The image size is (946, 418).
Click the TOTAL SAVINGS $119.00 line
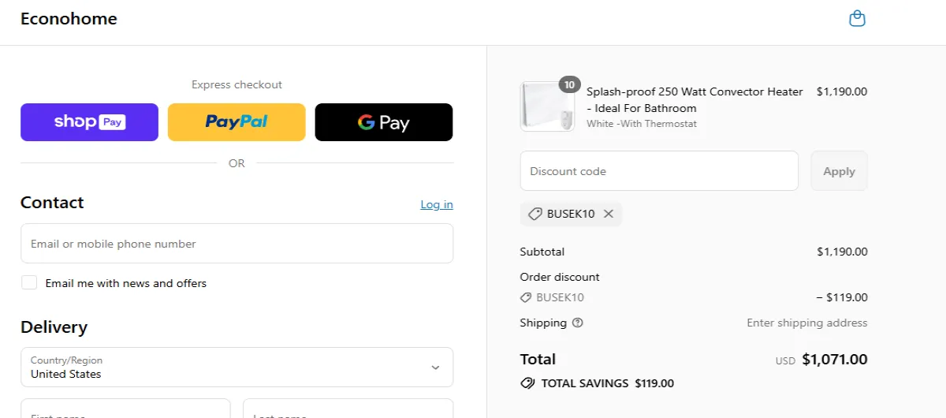click(598, 383)
